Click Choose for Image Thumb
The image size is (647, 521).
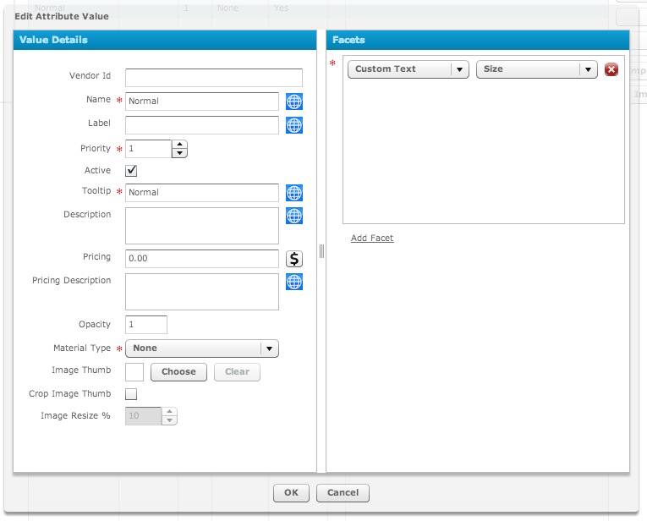point(178,371)
